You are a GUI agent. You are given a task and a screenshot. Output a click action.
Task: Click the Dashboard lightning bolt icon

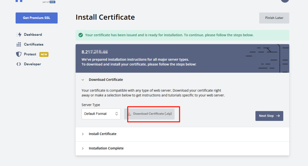(x=19, y=35)
